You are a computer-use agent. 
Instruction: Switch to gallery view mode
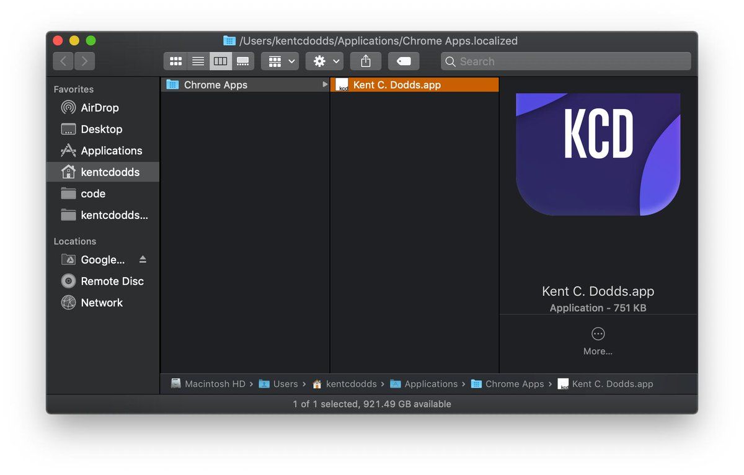242,61
